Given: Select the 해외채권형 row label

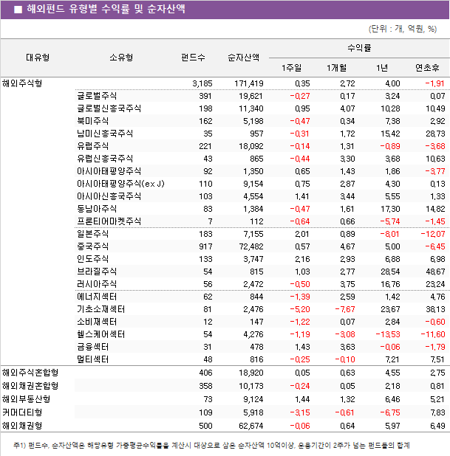Looking at the screenshot, I should 22,426.
